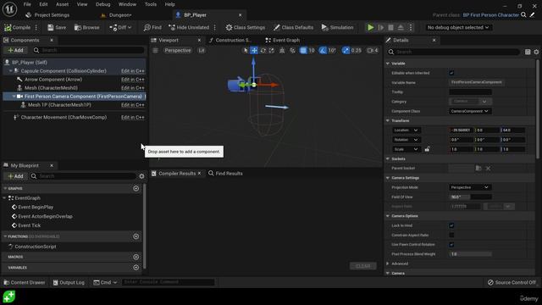The image size is (542, 305).
Task: Open Event BeginPlay in My Blueprint
Action: tap(36, 207)
